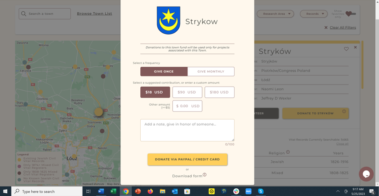This screenshot has width=379, height=196.
Task: Toggle Show favorites only heart switch
Action: pyautogui.click(x=351, y=14)
